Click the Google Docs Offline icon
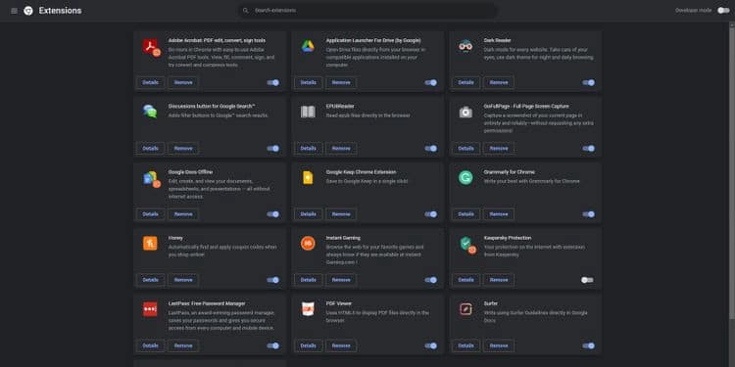This screenshot has height=367, width=735. tap(151, 179)
